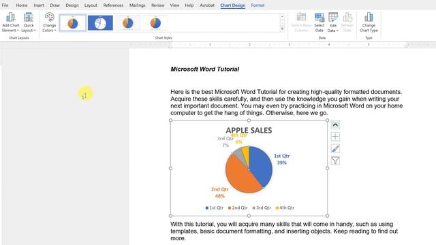Image resolution: width=436 pixels, height=245 pixels.
Task: Click the 2nd Qtr legend entry
Action: (238, 208)
